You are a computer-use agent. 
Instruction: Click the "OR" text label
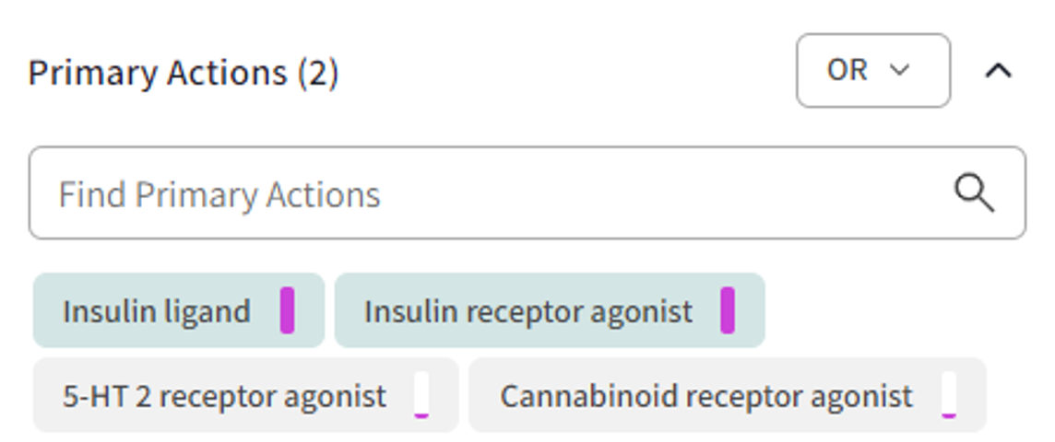click(x=847, y=71)
